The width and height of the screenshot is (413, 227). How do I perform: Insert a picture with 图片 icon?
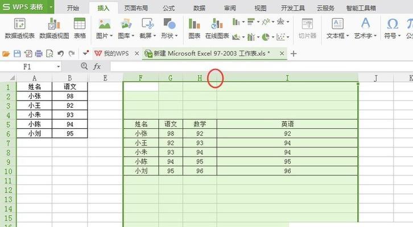pyautogui.click(x=104, y=24)
